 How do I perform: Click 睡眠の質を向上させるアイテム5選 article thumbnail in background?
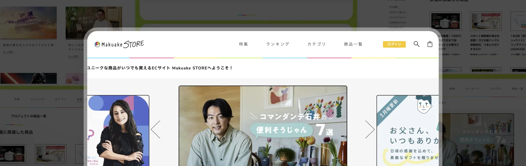[x=28, y=23]
